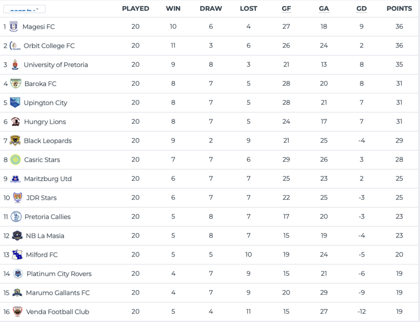Click the Baroka FC badge
The width and height of the screenshot is (420, 322).
click(16, 84)
